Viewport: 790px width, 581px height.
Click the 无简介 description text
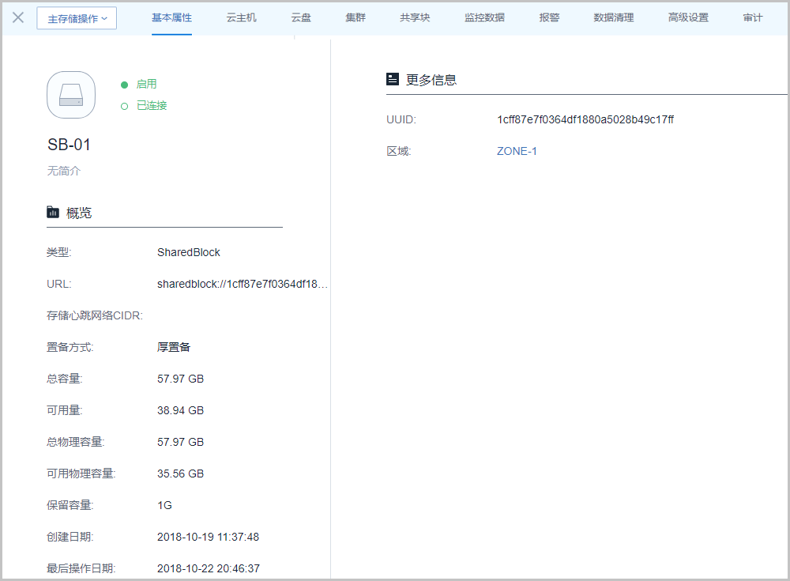pyautogui.click(x=64, y=171)
